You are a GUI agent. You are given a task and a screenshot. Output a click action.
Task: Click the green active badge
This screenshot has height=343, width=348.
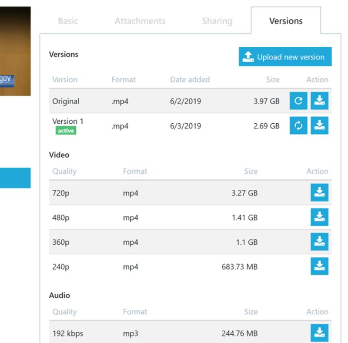[x=66, y=131]
